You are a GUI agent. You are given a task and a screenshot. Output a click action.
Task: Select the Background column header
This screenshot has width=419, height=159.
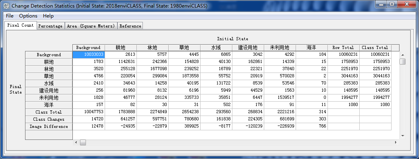coord(88,48)
